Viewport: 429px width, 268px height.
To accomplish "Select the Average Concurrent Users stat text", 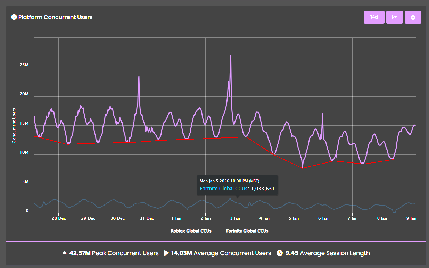I will coord(232,253).
